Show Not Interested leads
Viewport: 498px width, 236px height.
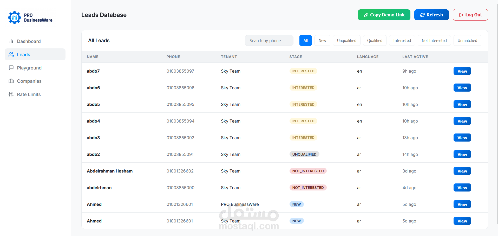[x=434, y=40]
